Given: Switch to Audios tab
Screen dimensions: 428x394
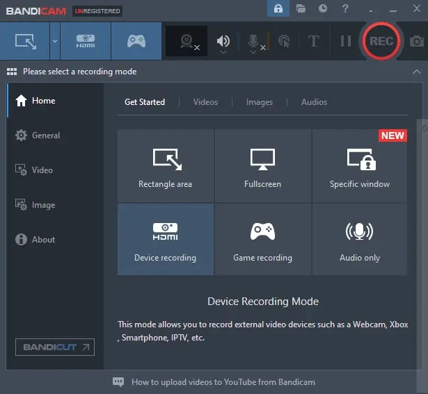Looking at the screenshot, I should [x=314, y=102].
